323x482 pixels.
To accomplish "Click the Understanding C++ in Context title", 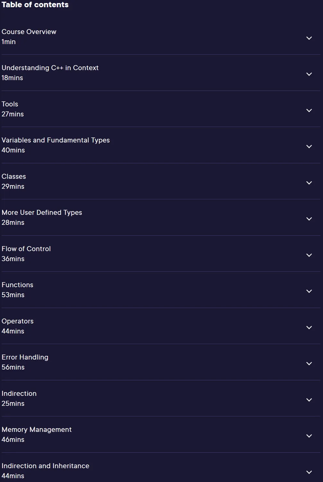I will coord(50,68).
